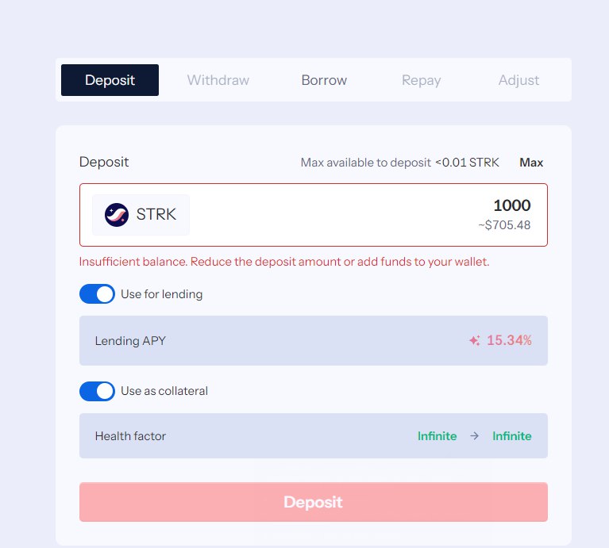
Task: Click the STRK token logo icon
Action: (117, 214)
